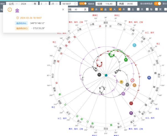Select the Pluto (冥) purple marker
Image resolution: width=167 pixels, height=136 pixels.
click(x=131, y=113)
